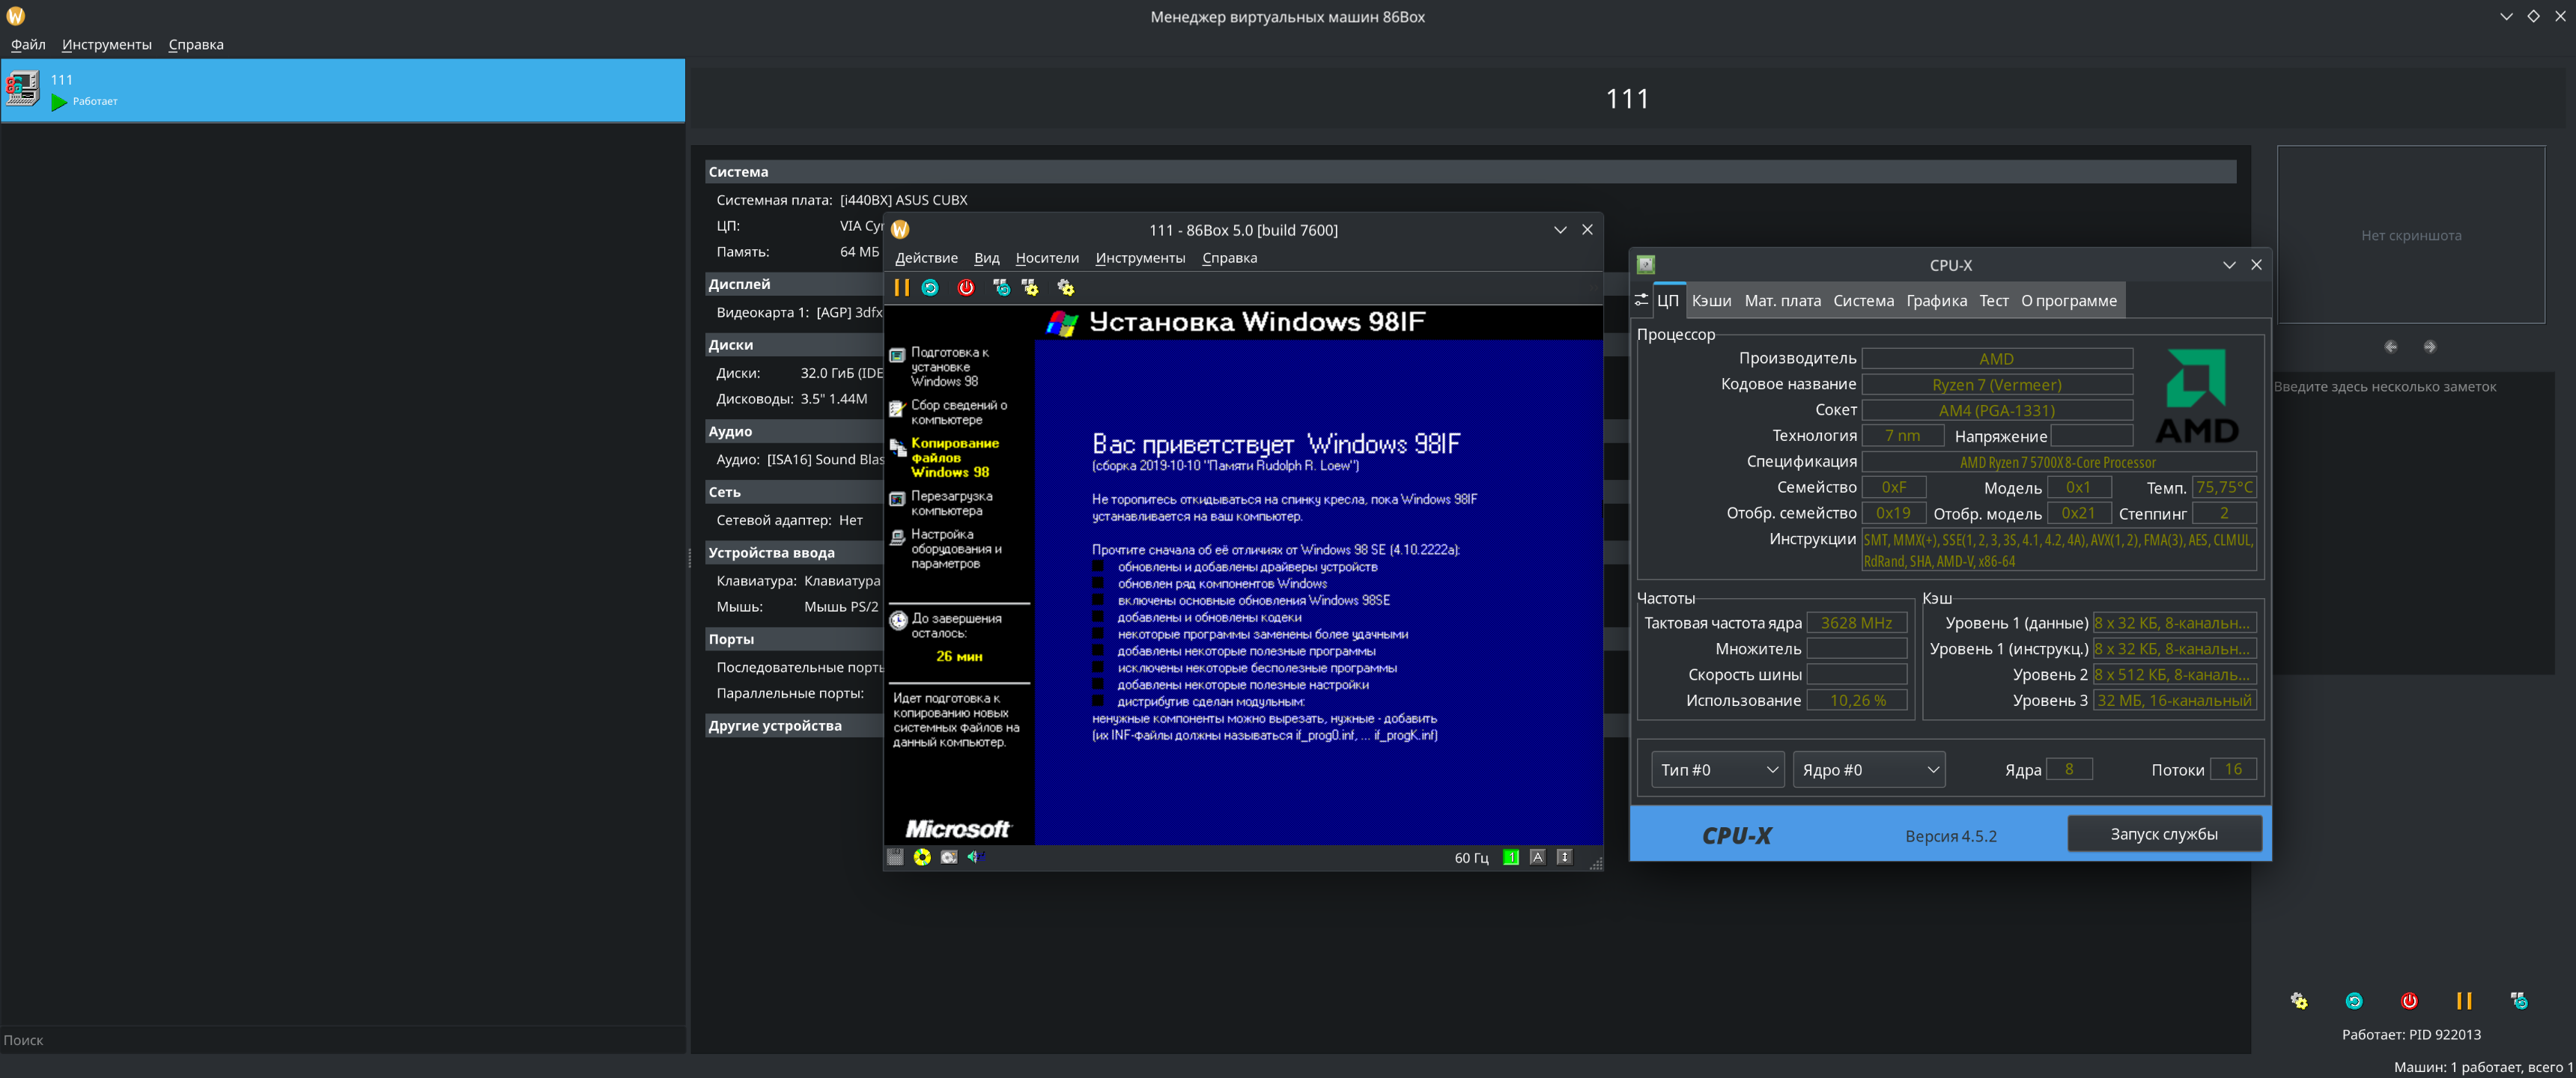Switch to the 'Кэши' tab in CPU-X
The width and height of the screenshot is (2576, 1078).
point(1711,301)
